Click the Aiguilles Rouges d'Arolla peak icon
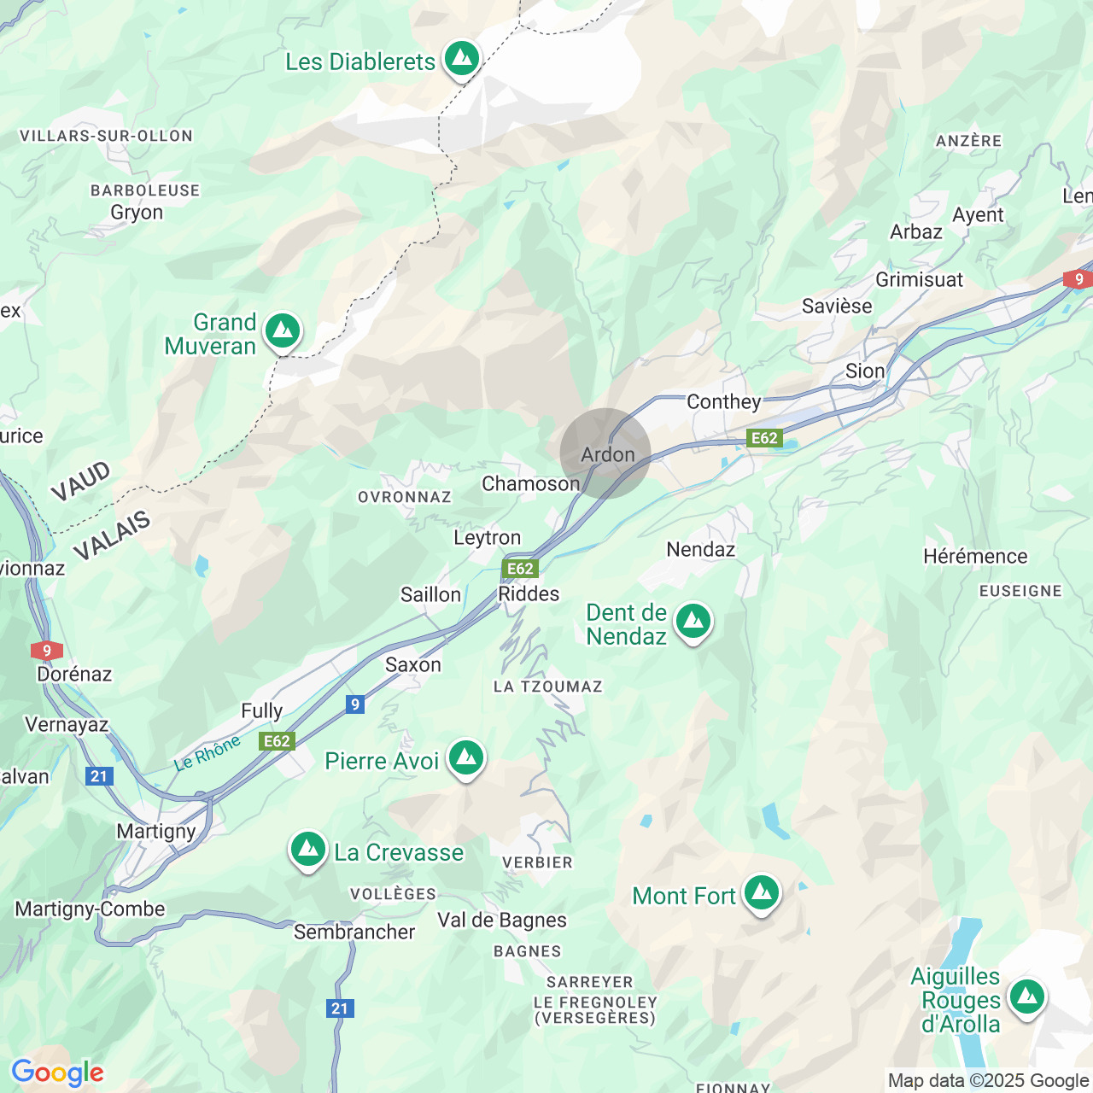This screenshot has height=1093, width=1093. tap(1027, 997)
